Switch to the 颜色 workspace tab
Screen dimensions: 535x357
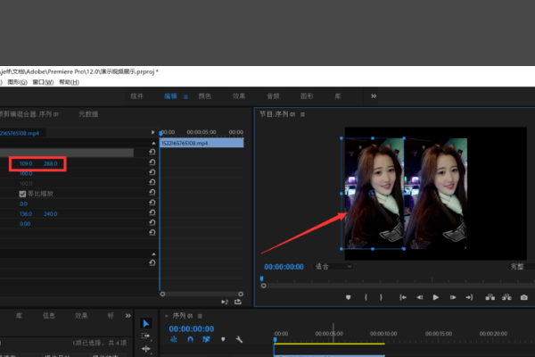pos(205,96)
